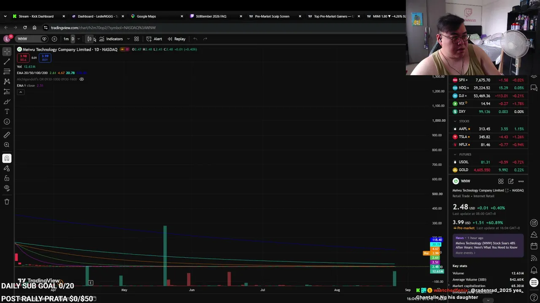Select the ruler measure tool
The image size is (540, 303).
click(7, 135)
